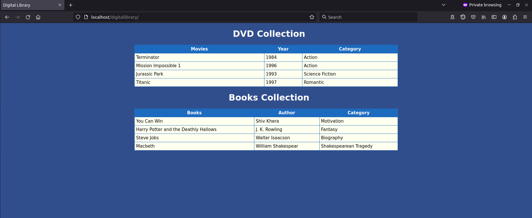The image size is (532, 218).
Task: Expand the list all tabs chevron
Action: (x=444, y=5)
